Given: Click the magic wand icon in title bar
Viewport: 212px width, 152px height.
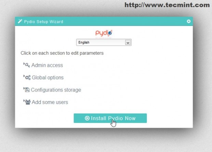Looking at the screenshot, I should tap(20, 21).
